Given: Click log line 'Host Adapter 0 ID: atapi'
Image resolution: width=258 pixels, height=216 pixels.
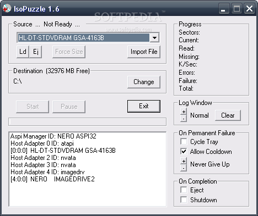Looking at the screenshot, I should [42, 143].
